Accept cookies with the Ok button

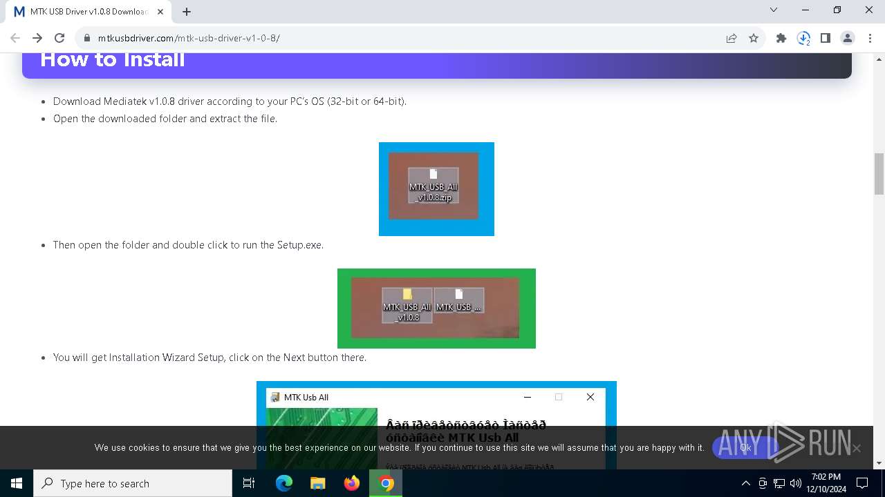click(x=745, y=448)
